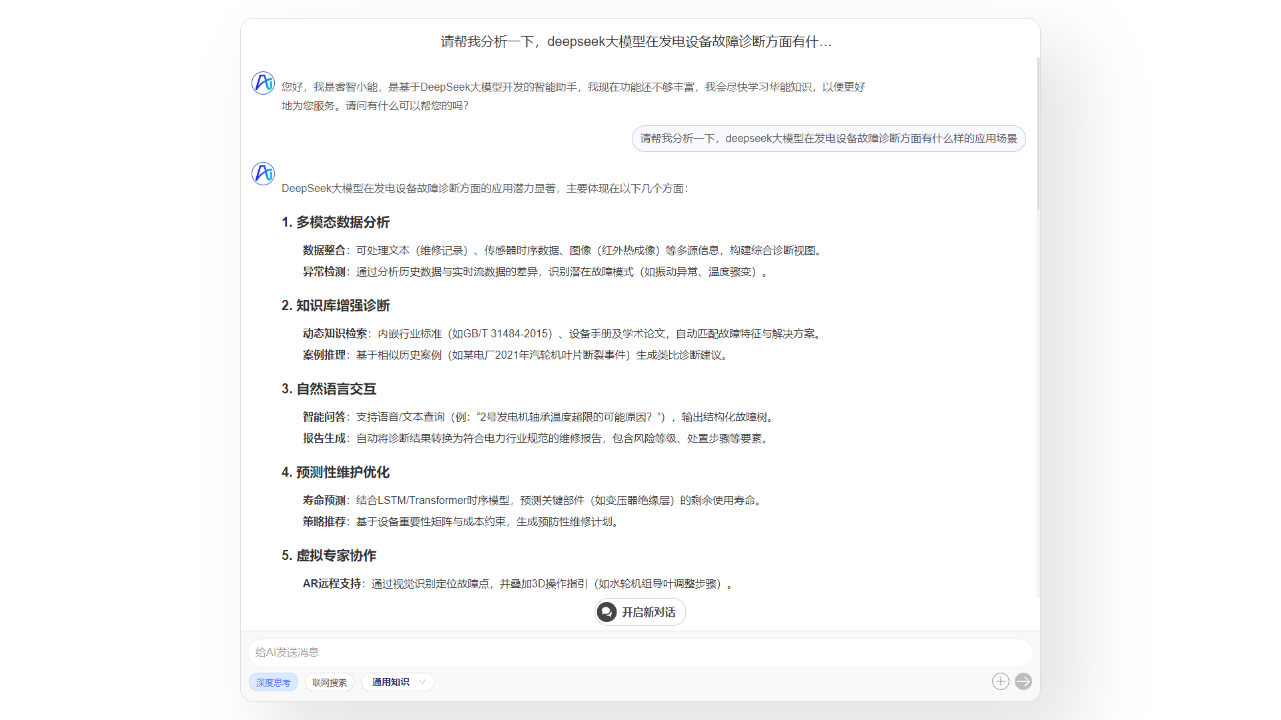Click the conversation title at the top
The image size is (1281, 720).
pos(636,42)
